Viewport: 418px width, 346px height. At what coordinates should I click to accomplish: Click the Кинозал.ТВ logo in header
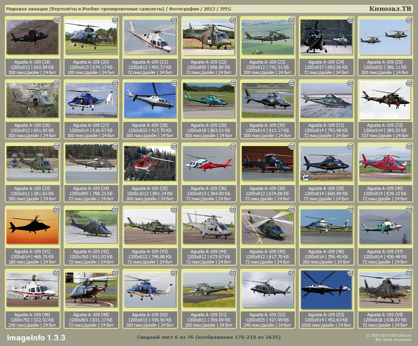point(390,8)
